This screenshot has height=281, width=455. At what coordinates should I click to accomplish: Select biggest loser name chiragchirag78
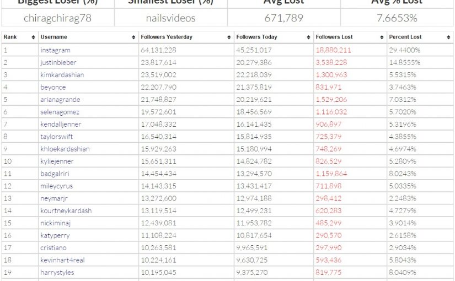[x=57, y=18]
